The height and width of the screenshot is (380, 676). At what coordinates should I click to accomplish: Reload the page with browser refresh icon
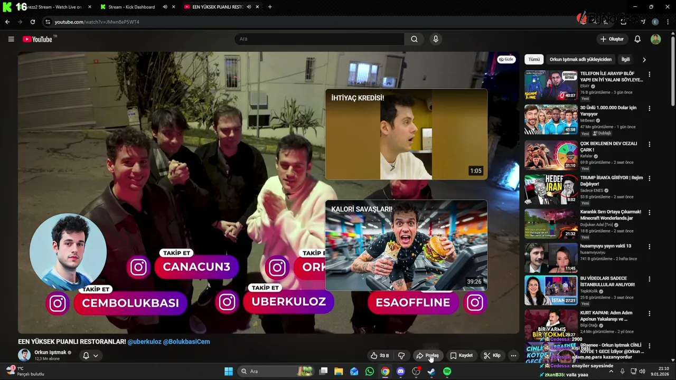(x=33, y=22)
